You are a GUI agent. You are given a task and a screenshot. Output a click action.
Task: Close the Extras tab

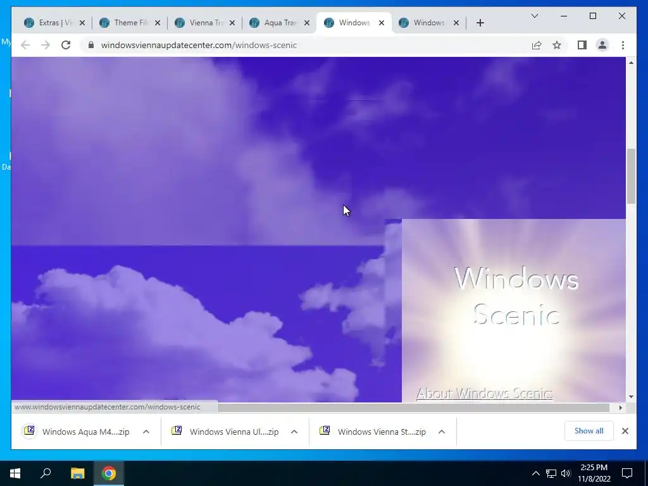[x=82, y=23]
